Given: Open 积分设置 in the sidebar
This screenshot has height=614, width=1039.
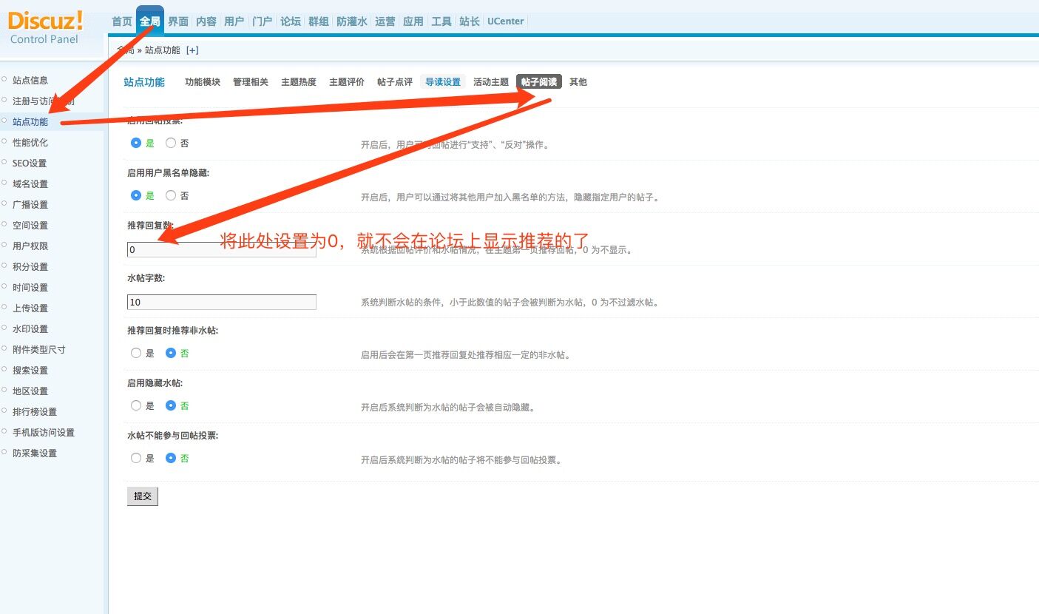Looking at the screenshot, I should pos(30,267).
